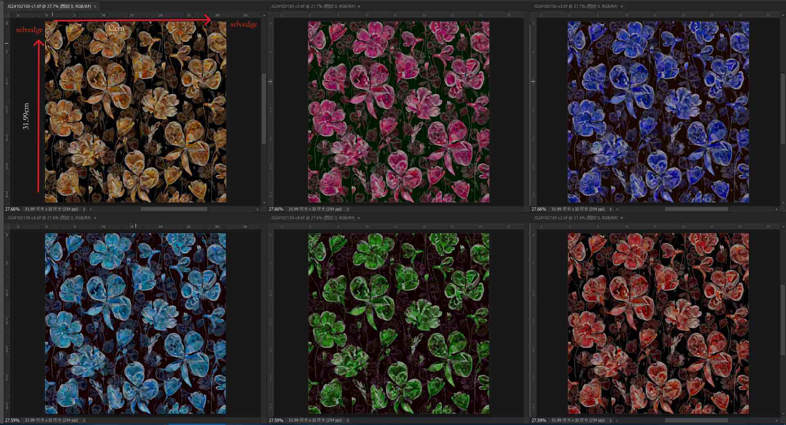Click scroll-right arrow in c1.tif window
This screenshot has width=786, height=425.
coord(258,209)
